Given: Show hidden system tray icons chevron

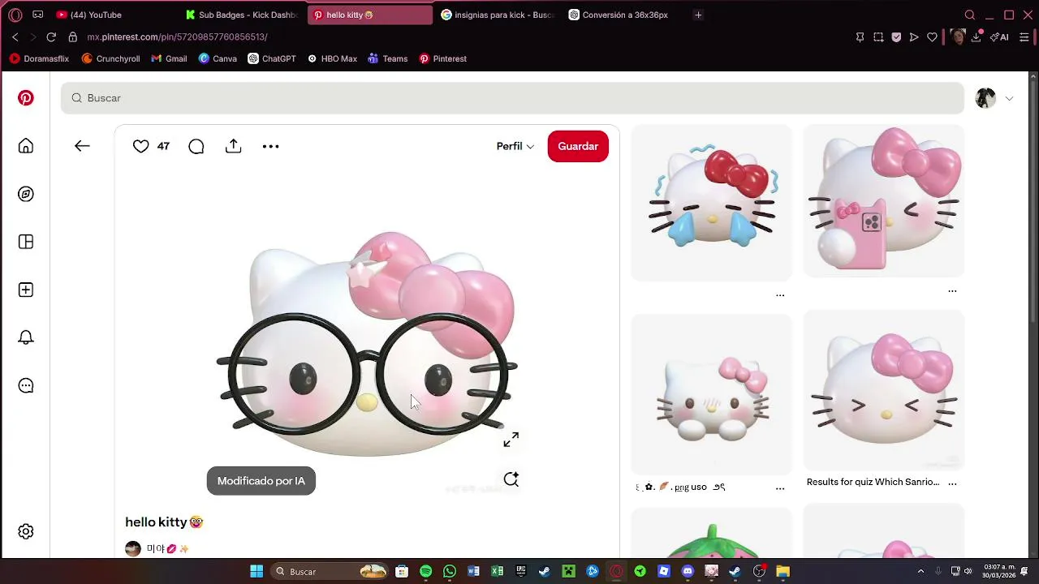Looking at the screenshot, I should coord(920,571).
